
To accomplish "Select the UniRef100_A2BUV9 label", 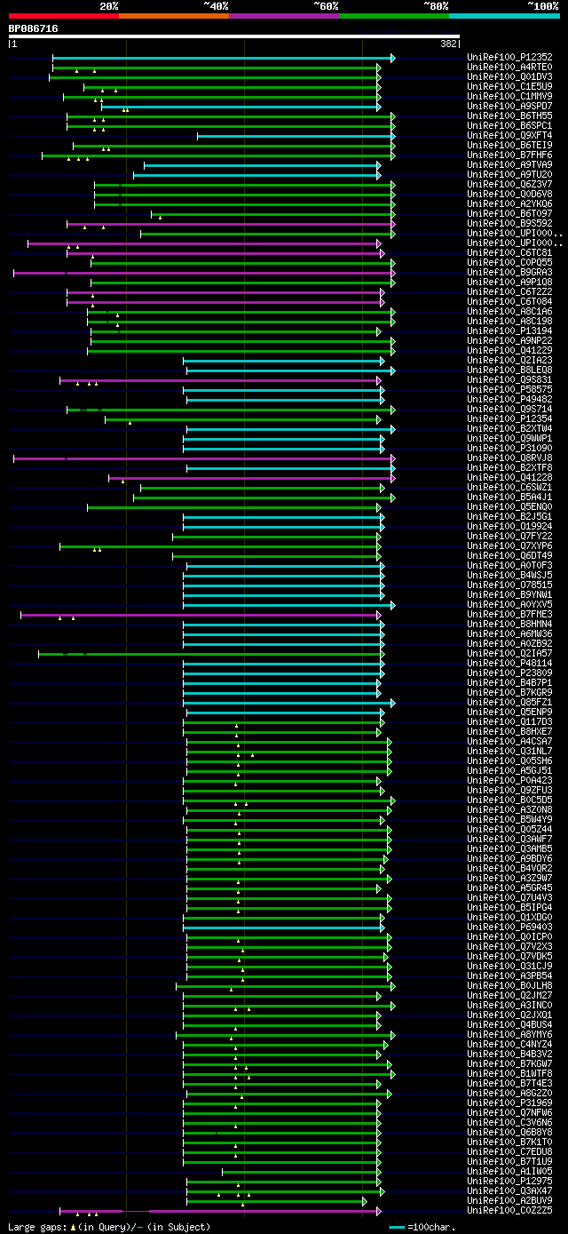I will 509,1200.
